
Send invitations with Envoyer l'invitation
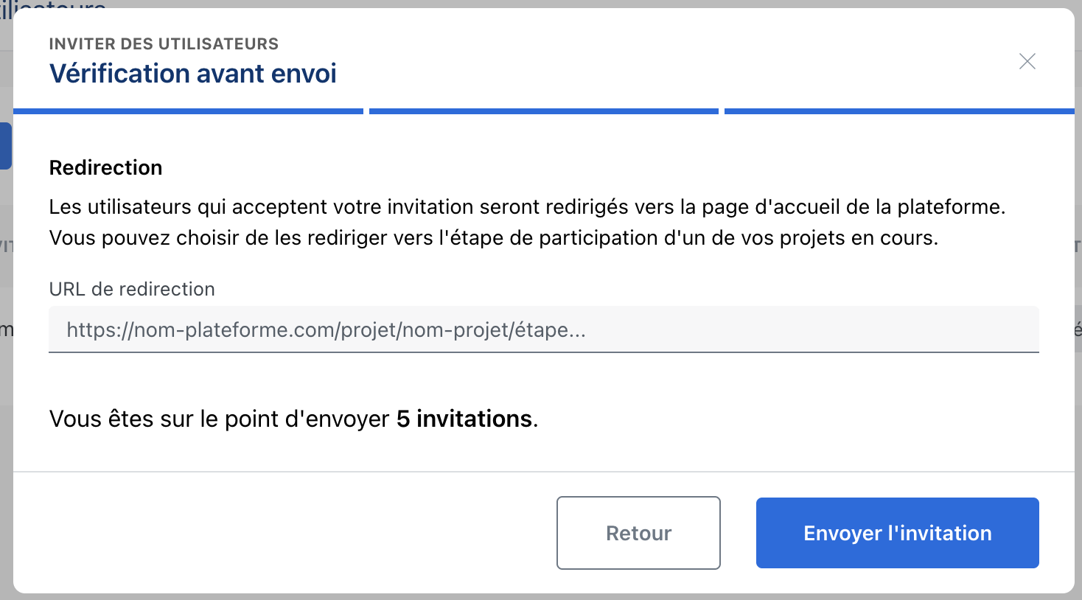tap(897, 533)
